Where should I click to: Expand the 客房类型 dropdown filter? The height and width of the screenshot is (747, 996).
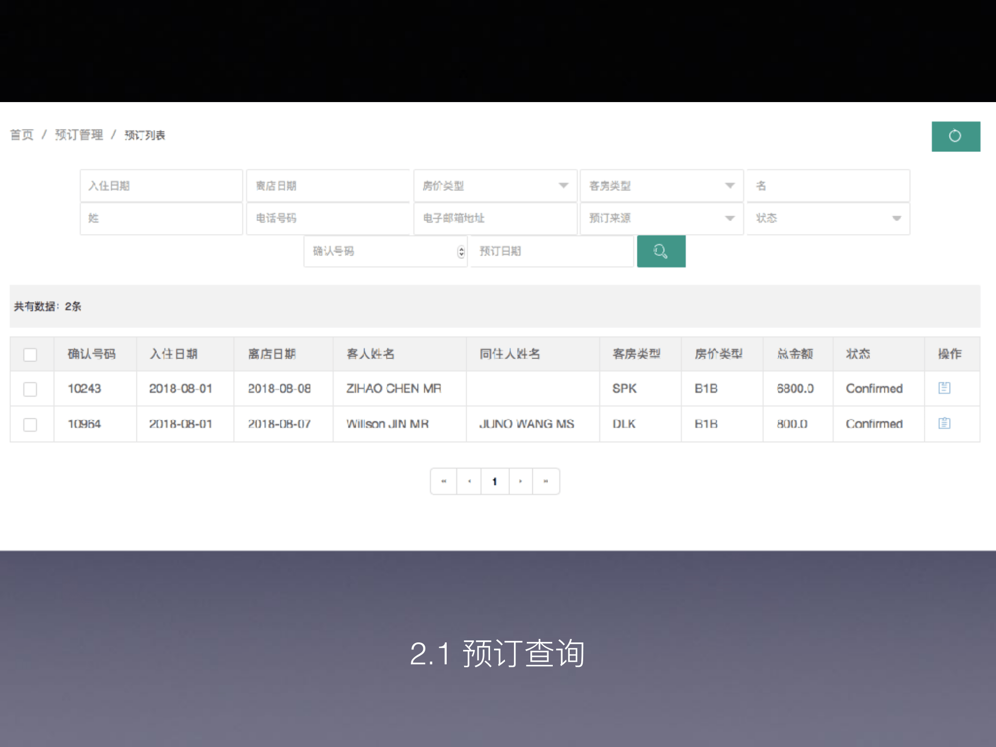tap(661, 186)
